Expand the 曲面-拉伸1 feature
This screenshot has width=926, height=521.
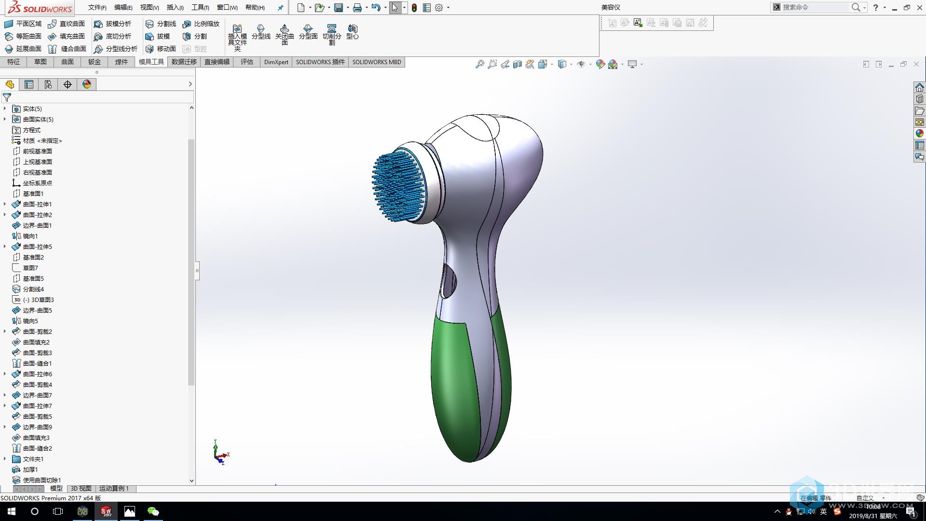pyautogui.click(x=5, y=204)
